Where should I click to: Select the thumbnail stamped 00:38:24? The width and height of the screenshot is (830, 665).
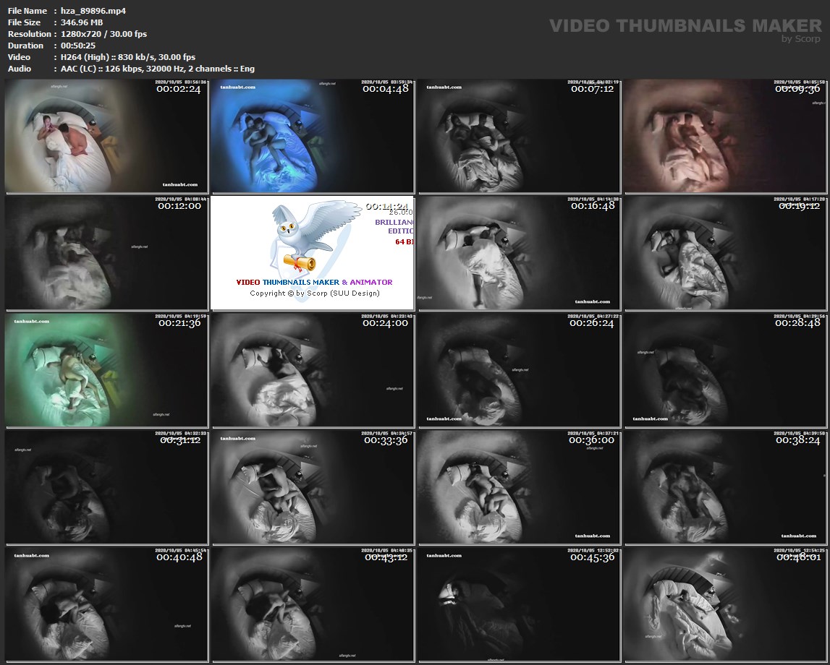(x=725, y=487)
